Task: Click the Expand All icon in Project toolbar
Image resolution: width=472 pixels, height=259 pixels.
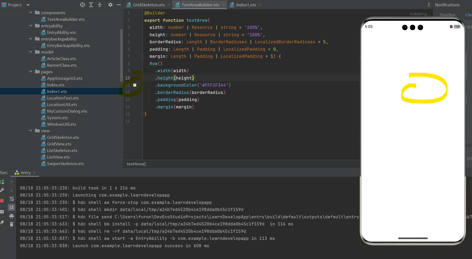Action: 91,5
